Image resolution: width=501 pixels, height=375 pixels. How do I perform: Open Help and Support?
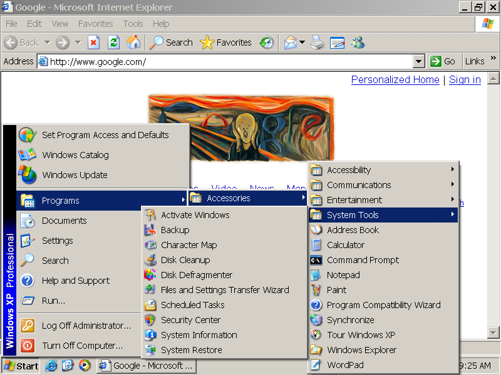[x=79, y=281]
